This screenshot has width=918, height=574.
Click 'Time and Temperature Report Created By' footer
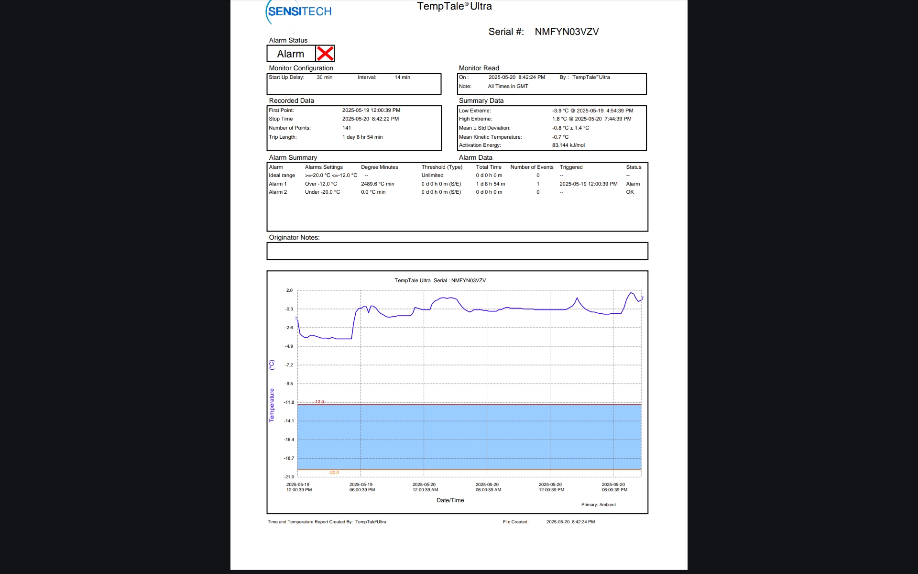point(310,522)
